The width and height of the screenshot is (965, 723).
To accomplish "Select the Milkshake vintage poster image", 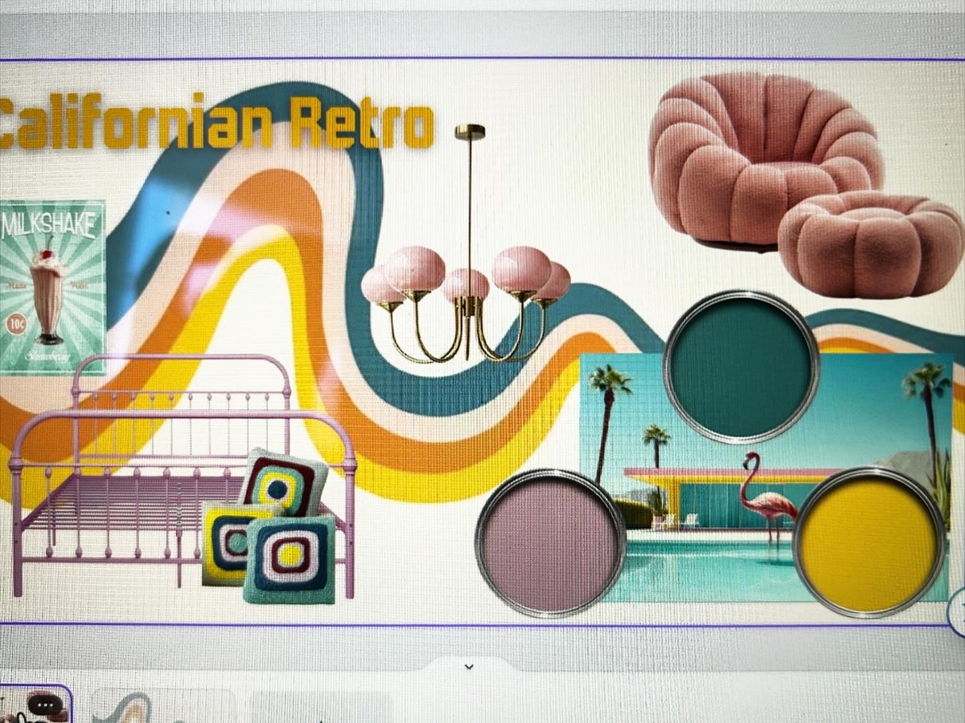I will pyautogui.click(x=52, y=286).
